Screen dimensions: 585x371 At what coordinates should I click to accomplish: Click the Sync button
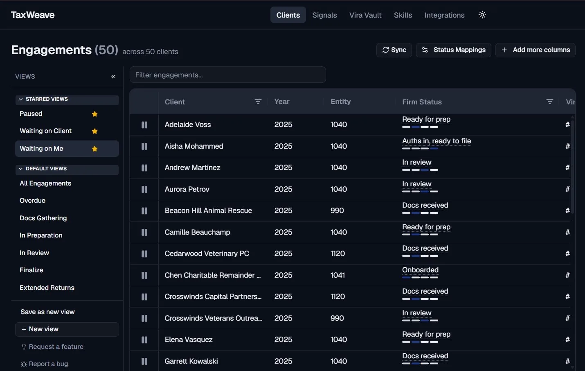[394, 50]
